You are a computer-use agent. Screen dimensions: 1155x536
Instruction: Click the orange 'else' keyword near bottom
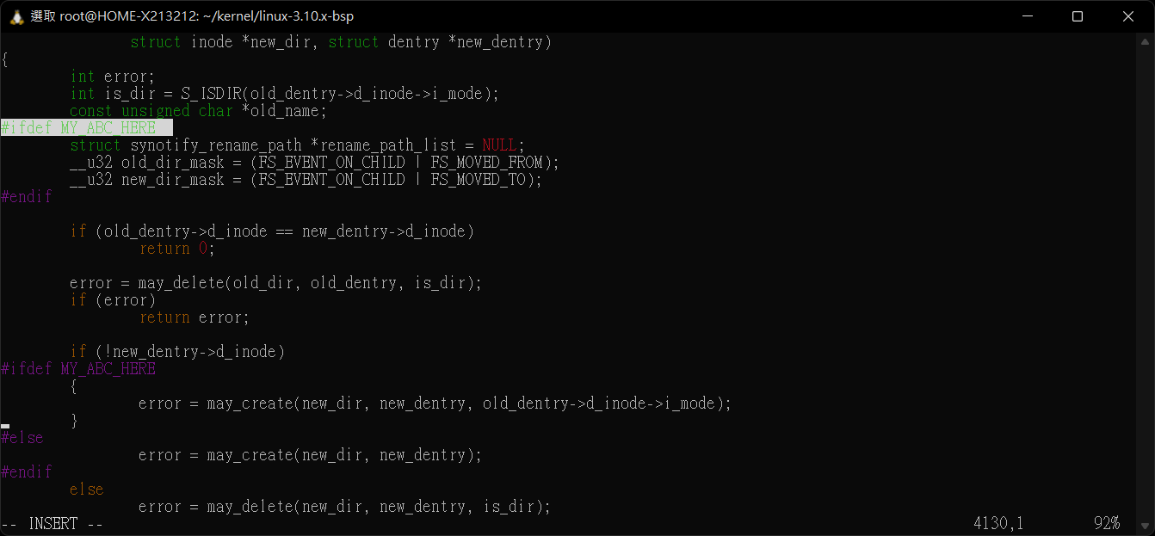pos(86,490)
